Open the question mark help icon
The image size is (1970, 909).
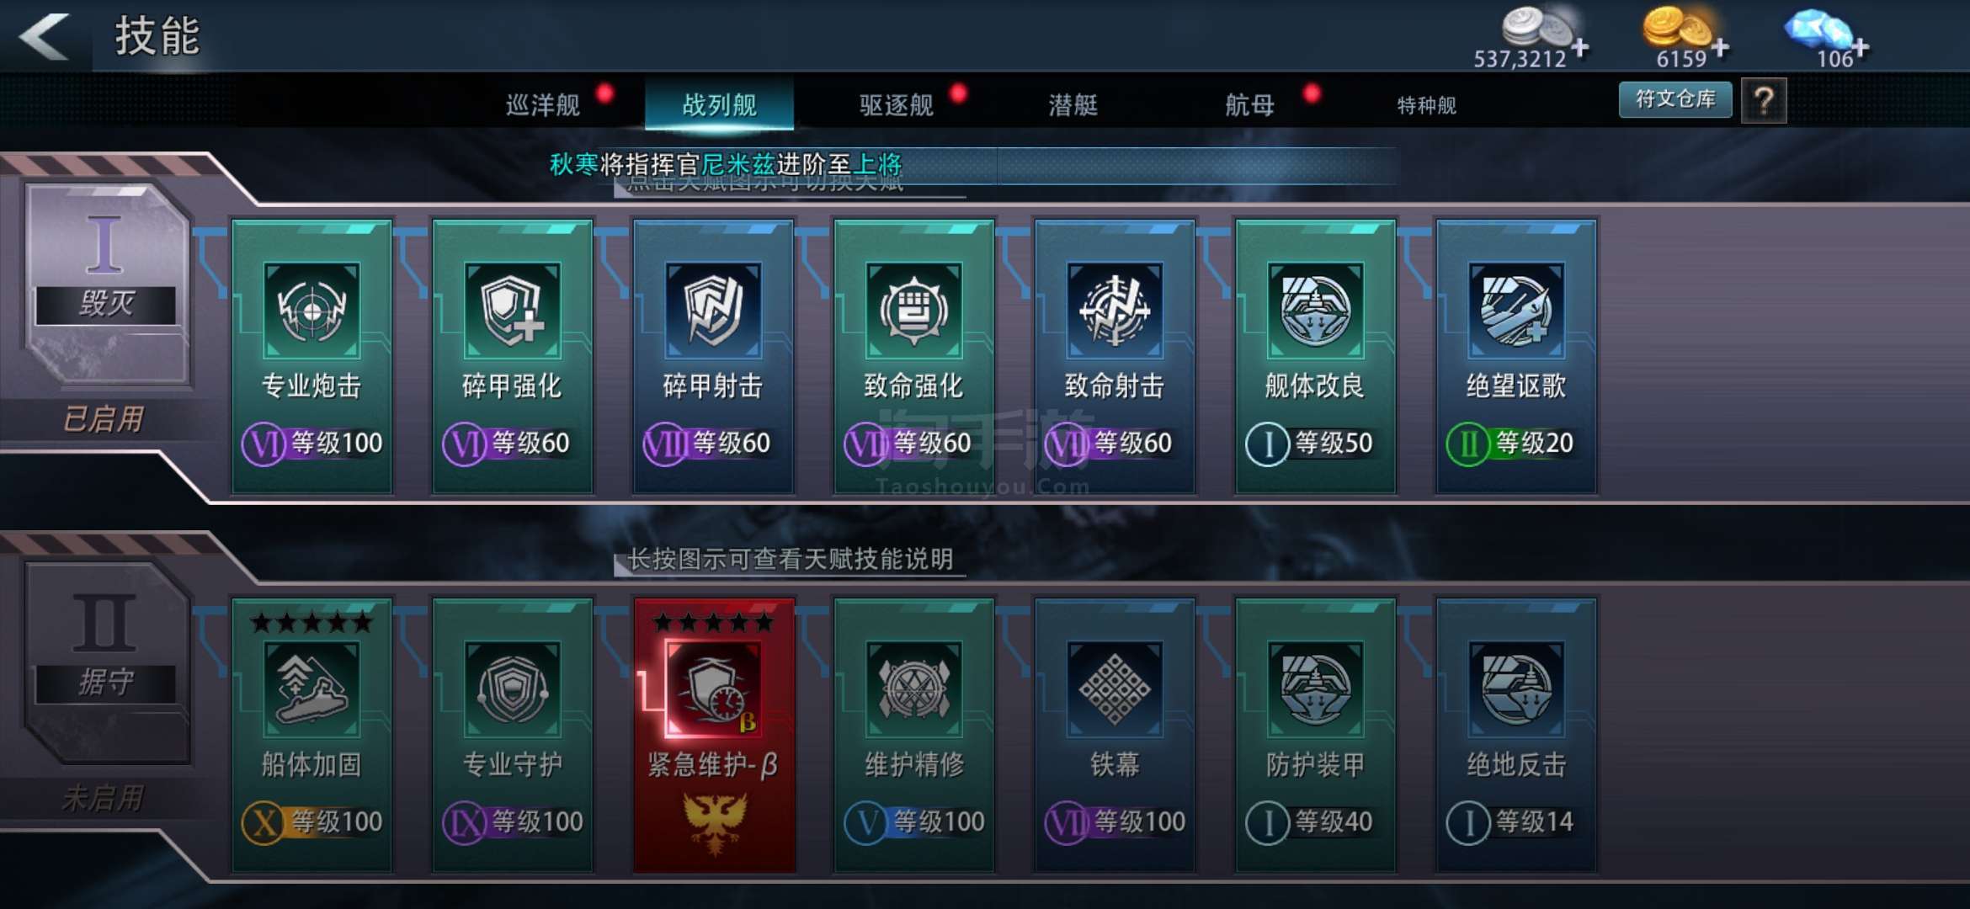pos(1764,101)
